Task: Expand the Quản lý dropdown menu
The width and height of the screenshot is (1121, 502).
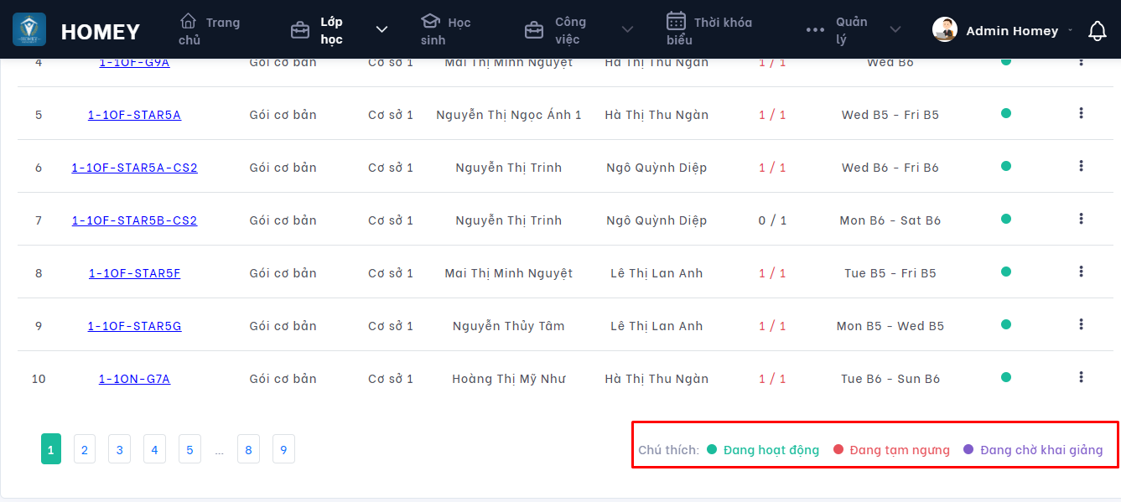Action: point(895,30)
